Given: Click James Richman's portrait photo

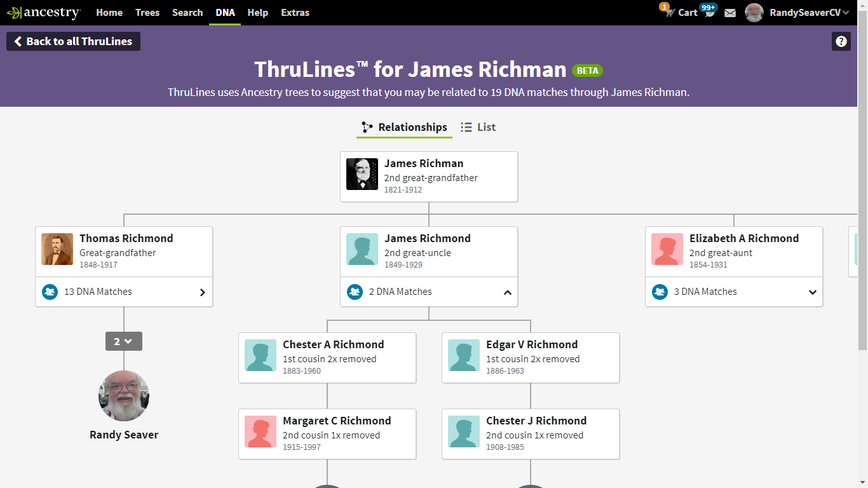Looking at the screenshot, I should coord(362,174).
